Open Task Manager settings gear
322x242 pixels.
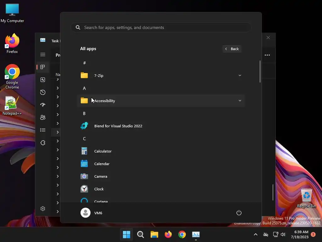point(43,209)
